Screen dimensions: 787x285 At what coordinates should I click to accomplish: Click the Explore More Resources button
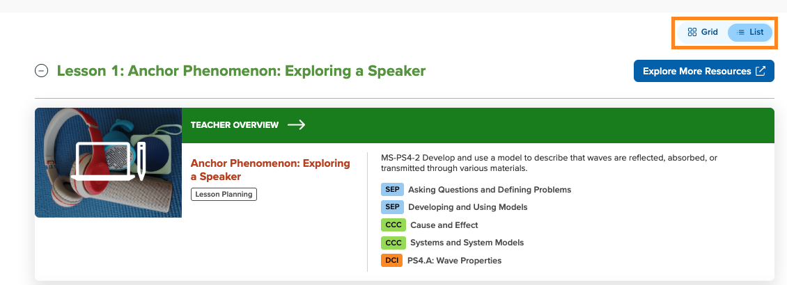click(703, 71)
